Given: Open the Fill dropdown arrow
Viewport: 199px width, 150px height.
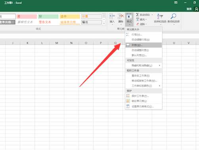Looking at the screenshot, I should pyautogui.click(x=146, y=19).
